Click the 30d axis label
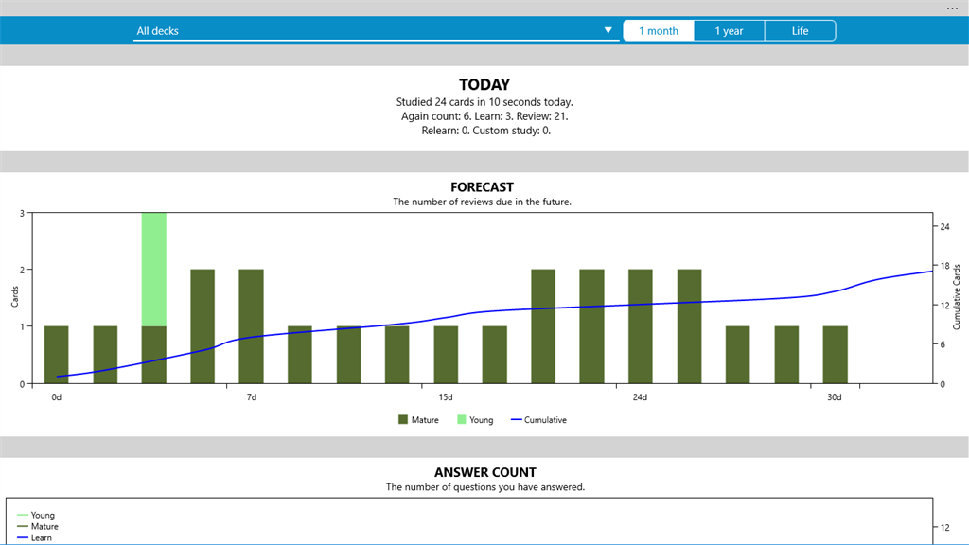 pyautogui.click(x=835, y=397)
